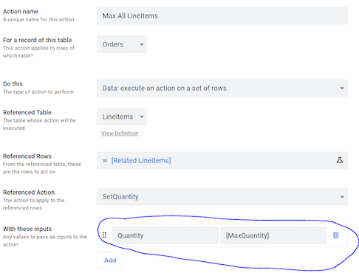Edit the [MaxQuantity] value field
This screenshot has height=273, width=359.
273,235
